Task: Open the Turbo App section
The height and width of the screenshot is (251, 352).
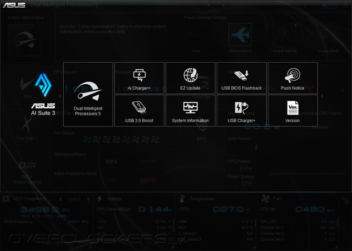Action: 202,88
